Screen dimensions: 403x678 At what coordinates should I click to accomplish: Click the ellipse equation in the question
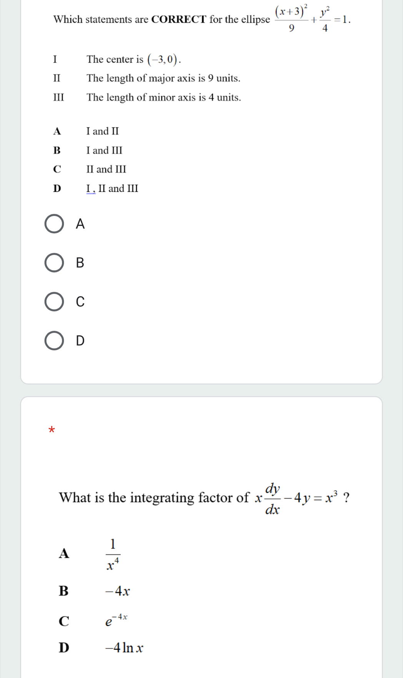click(312, 20)
